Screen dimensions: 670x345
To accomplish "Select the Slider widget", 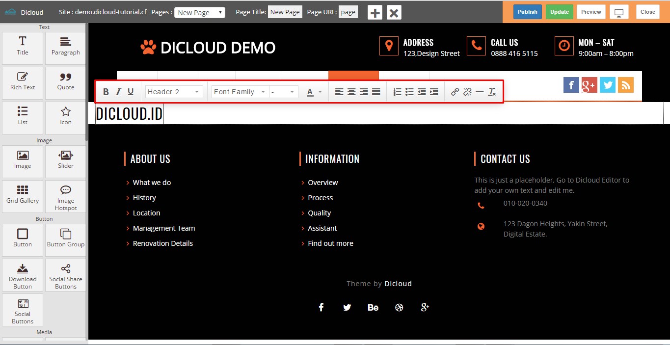I will coord(66,161).
